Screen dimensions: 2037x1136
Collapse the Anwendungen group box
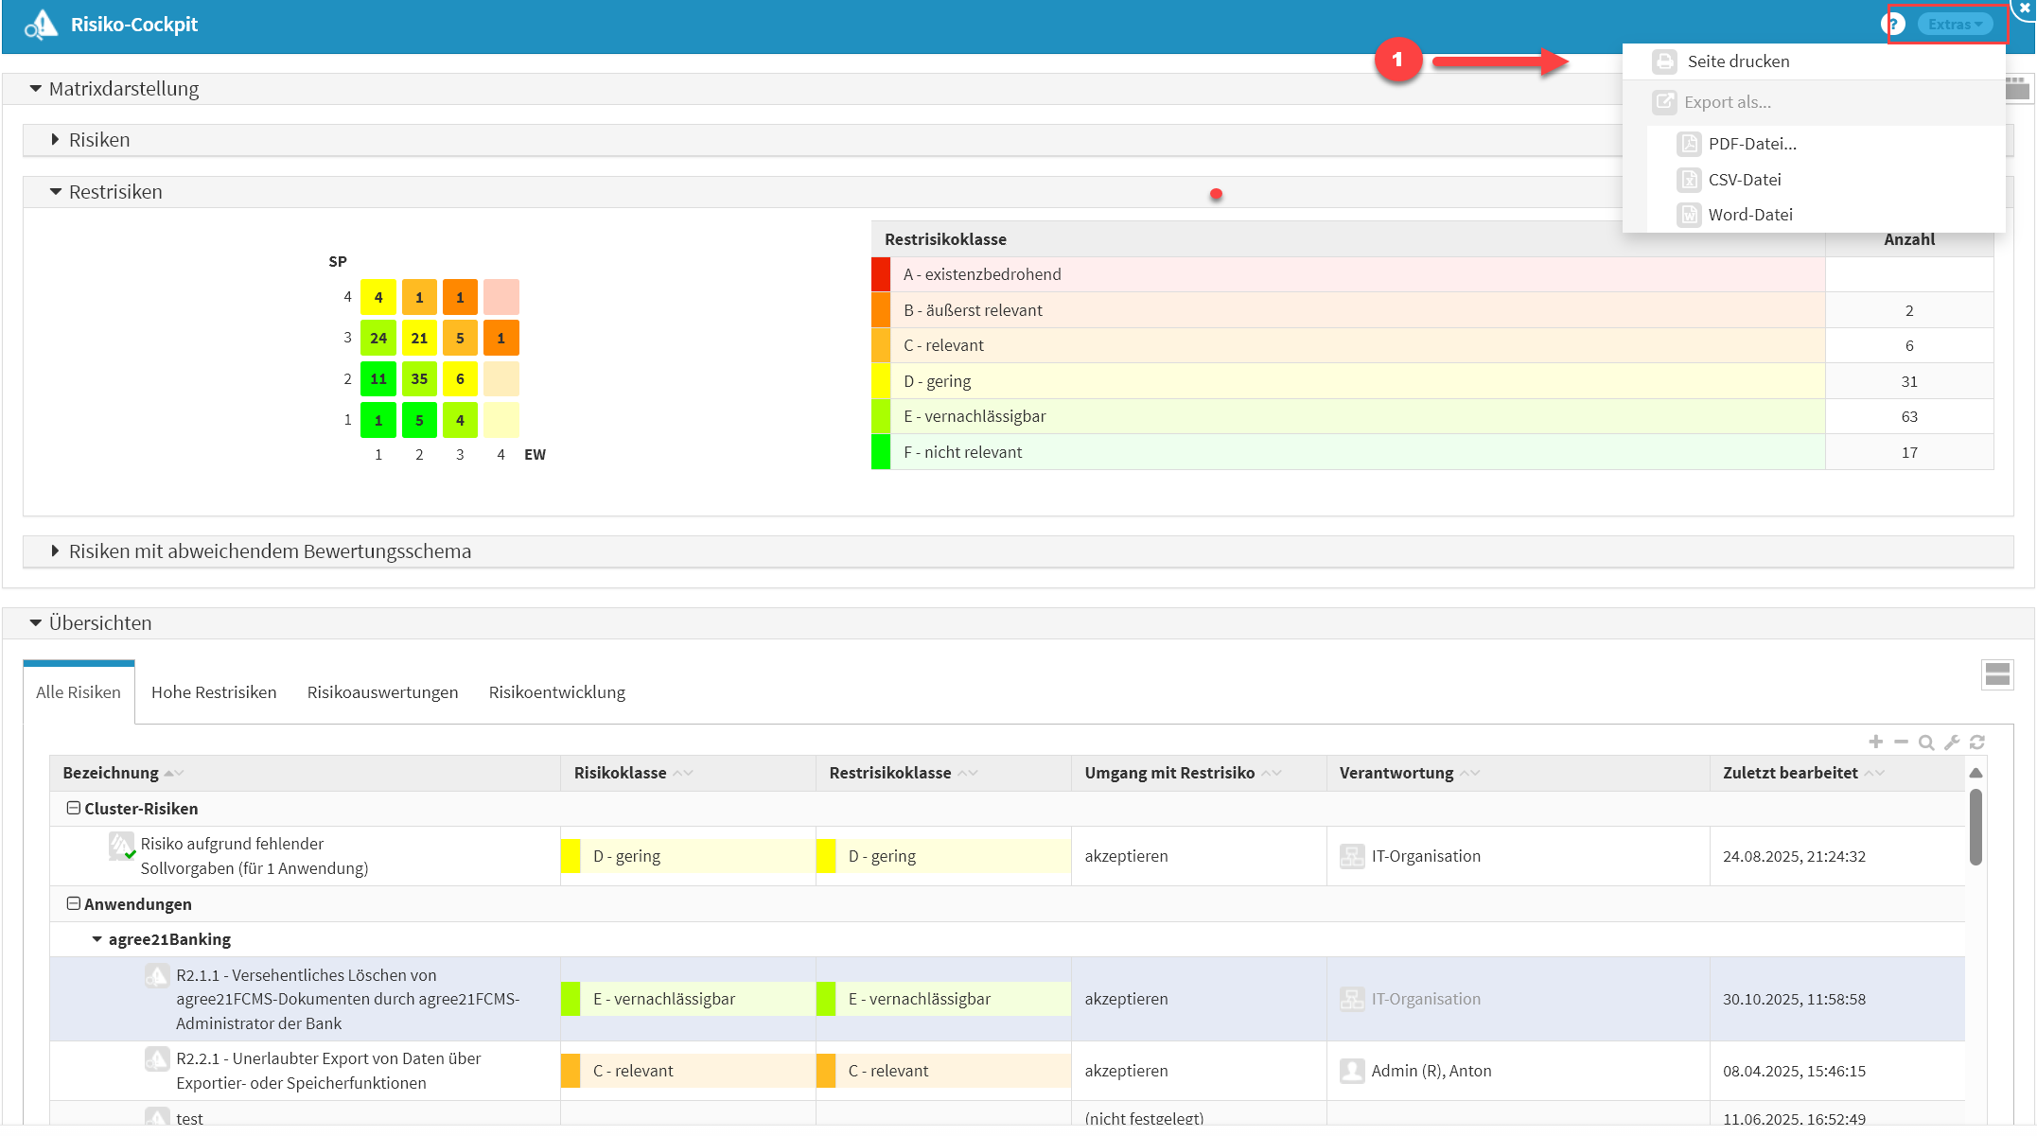[73, 903]
